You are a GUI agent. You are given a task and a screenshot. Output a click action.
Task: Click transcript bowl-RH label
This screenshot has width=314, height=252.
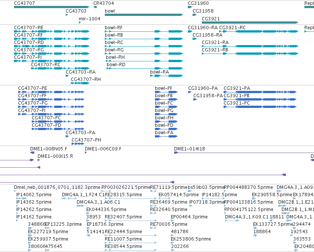pos(115,57)
